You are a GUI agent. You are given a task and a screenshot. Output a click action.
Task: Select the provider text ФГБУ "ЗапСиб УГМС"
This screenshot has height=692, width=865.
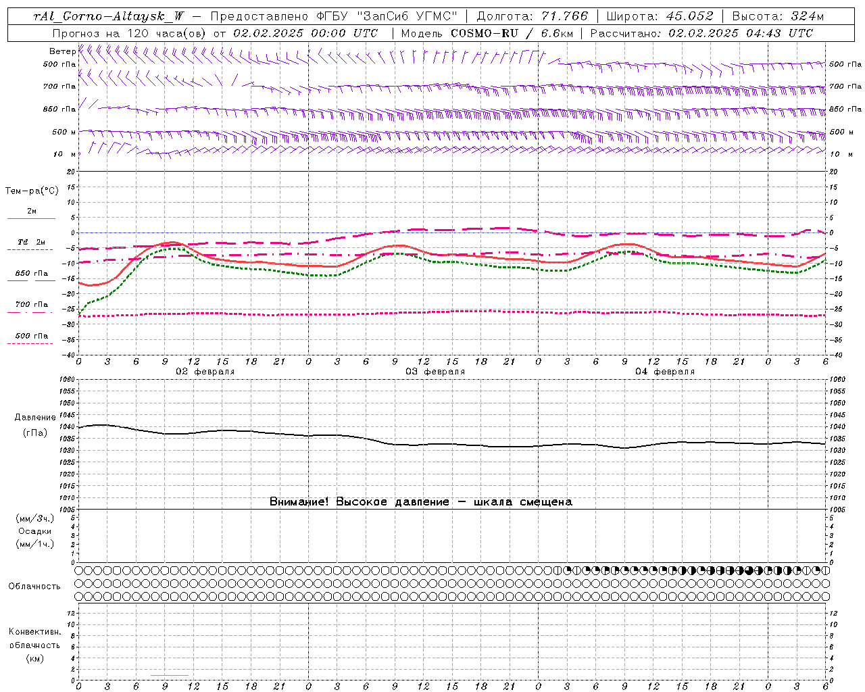[387, 16]
